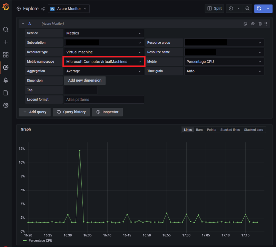The height and width of the screenshot is (247, 276).
Task: Click the (Azure Monitor) query label
Action: click(53, 23)
